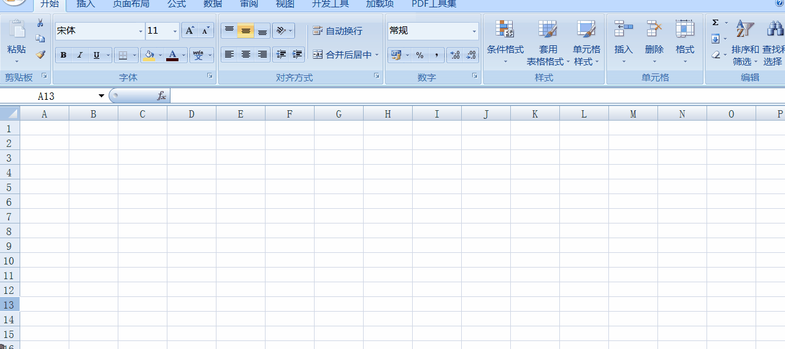The width and height of the screenshot is (785, 349).
Task: Increase font size with the large A button
Action: [x=190, y=31]
